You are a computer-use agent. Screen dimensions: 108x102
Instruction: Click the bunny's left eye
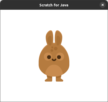coord(49,57)
